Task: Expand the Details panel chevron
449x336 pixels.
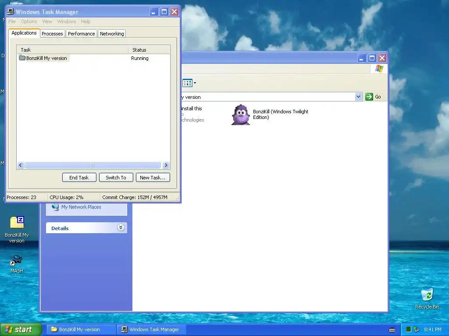Action: pyautogui.click(x=121, y=227)
